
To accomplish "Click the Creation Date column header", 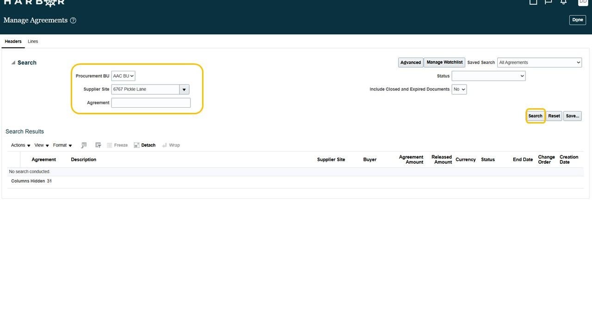I will (569, 160).
